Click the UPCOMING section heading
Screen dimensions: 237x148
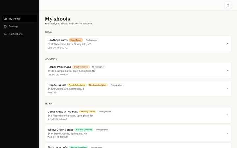(x=51, y=59)
